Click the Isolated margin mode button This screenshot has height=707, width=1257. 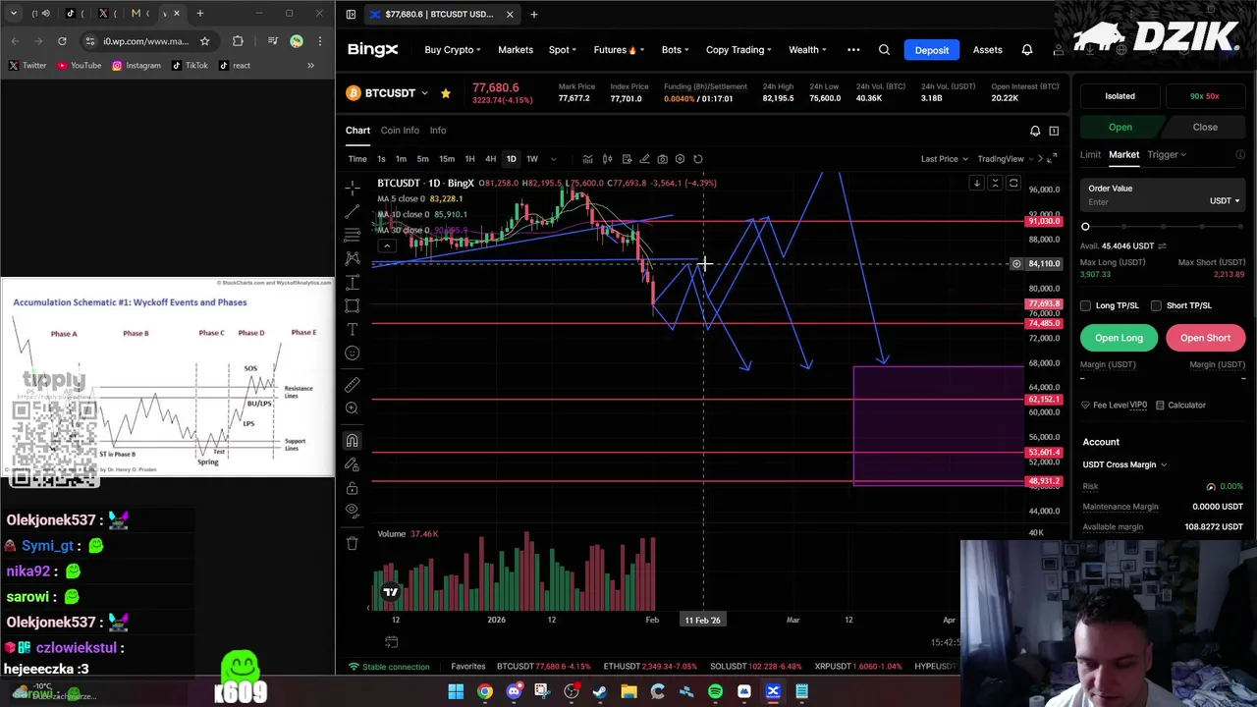(x=1120, y=96)
